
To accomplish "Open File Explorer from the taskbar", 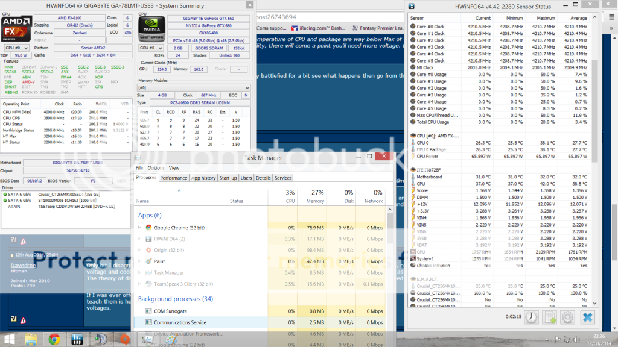I will pyautogui.click(x=31, y=339).
